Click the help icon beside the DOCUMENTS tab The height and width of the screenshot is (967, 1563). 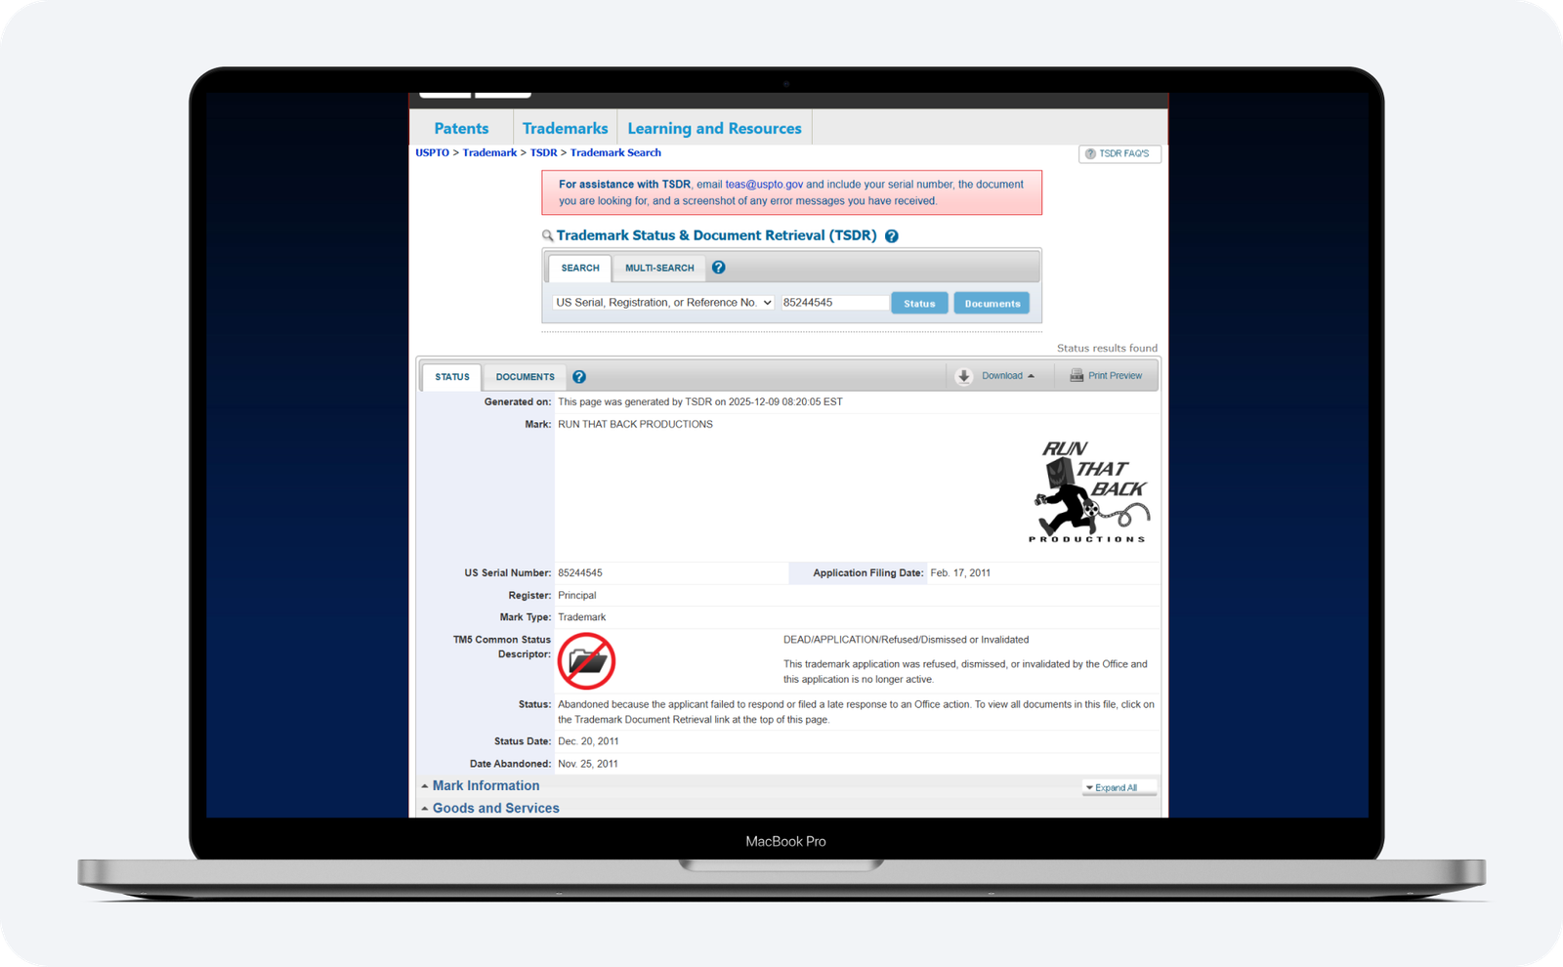579,377
